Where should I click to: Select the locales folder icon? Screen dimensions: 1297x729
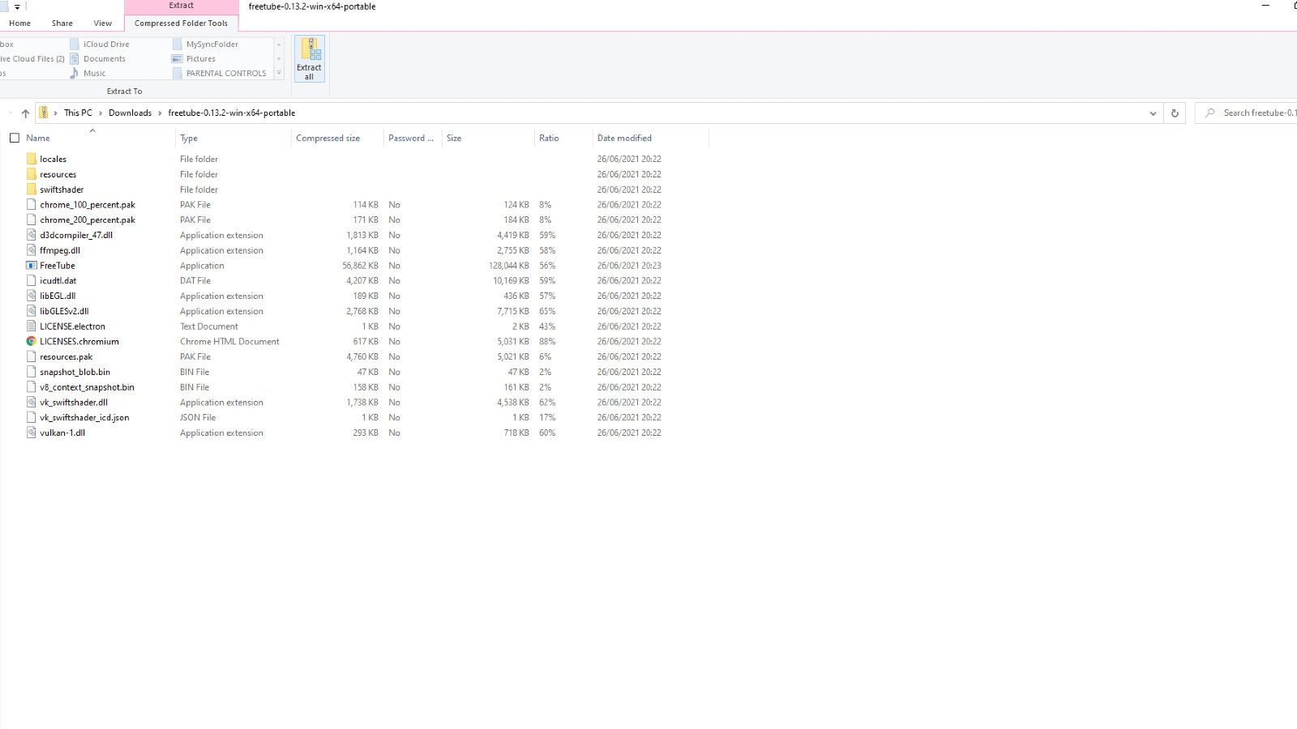click(32, 160)
